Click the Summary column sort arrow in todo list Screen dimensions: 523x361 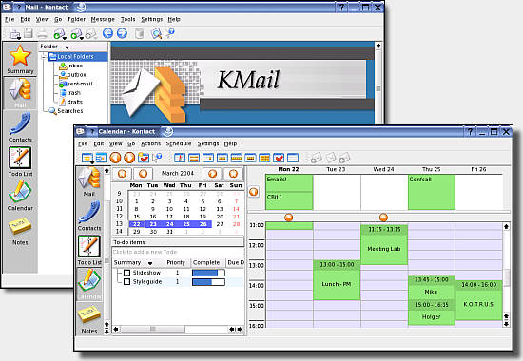tap(150, 263)
